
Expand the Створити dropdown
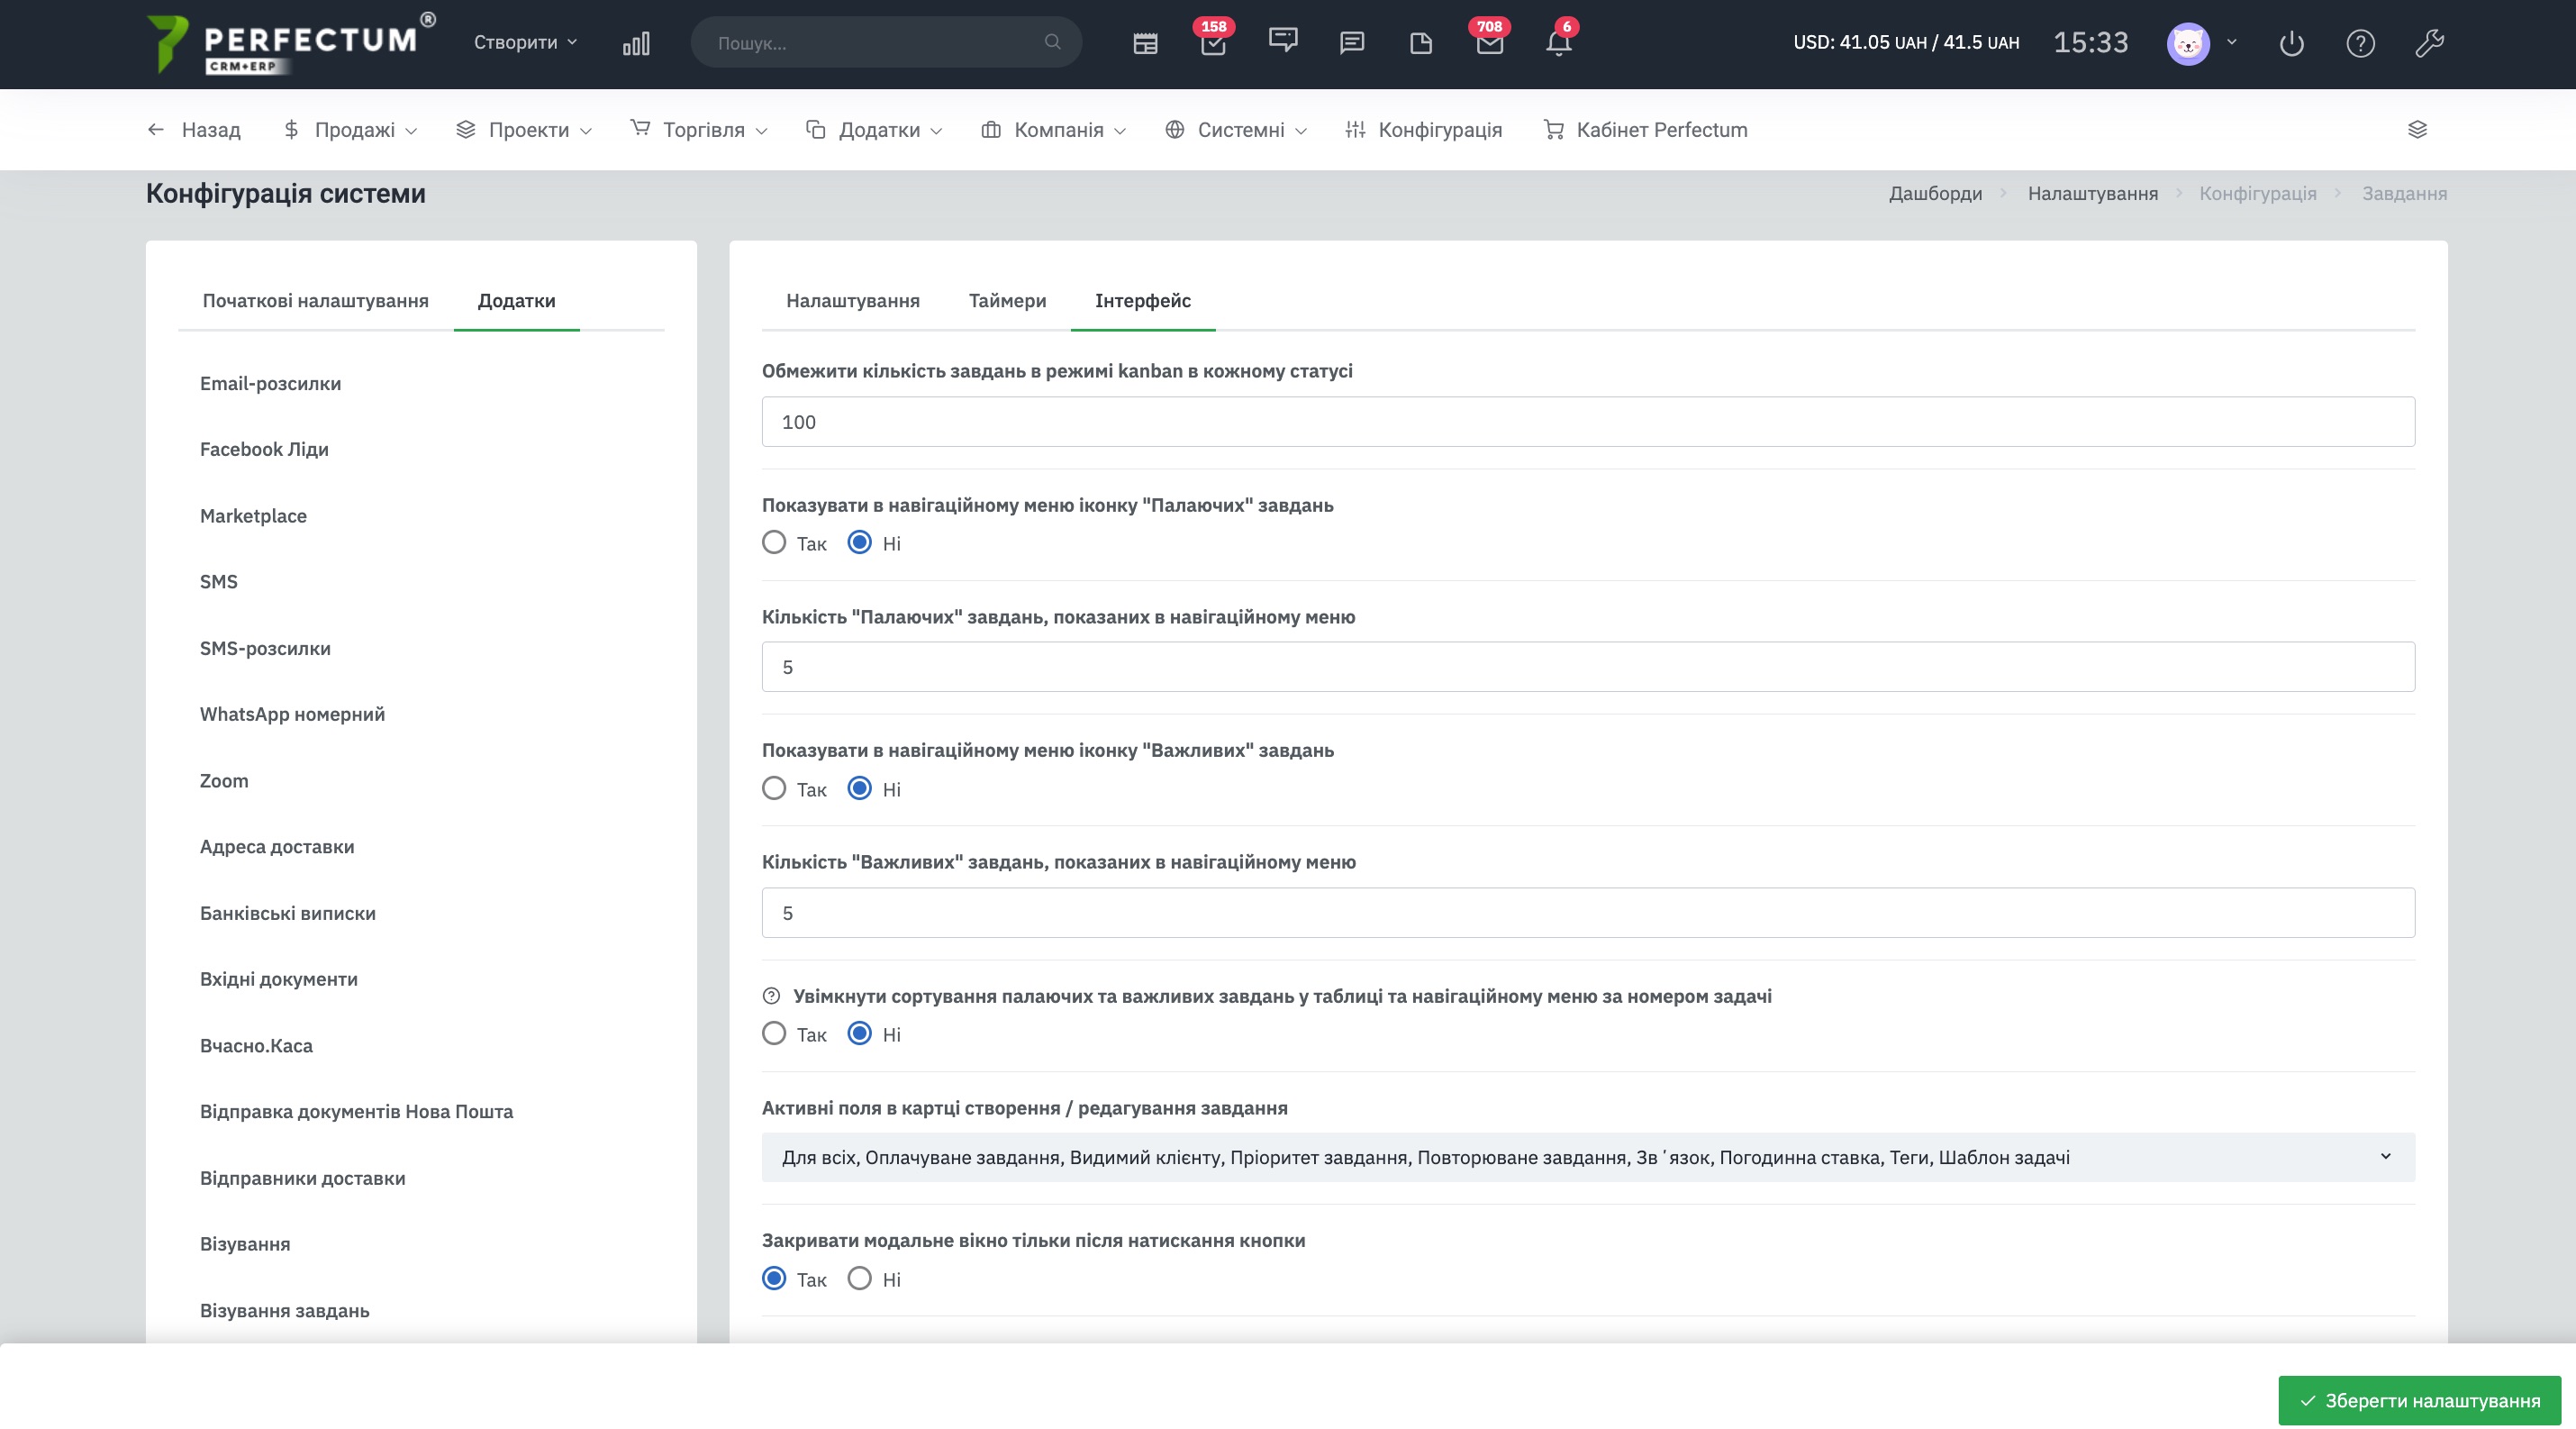pyautogui.click(x=525, y=42)
